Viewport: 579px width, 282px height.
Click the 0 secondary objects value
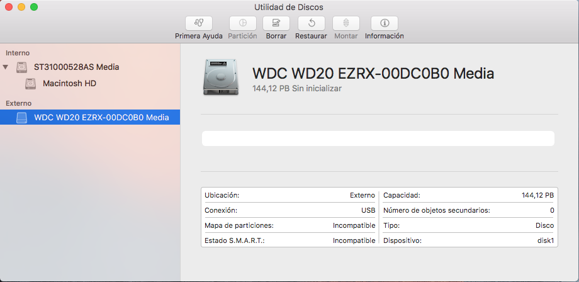click(552, 210)
